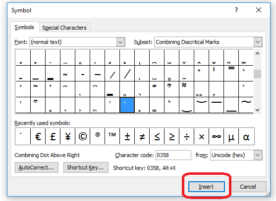
Task: Pick the Euro sign from recently used symbols
Action: coord(38,136)
